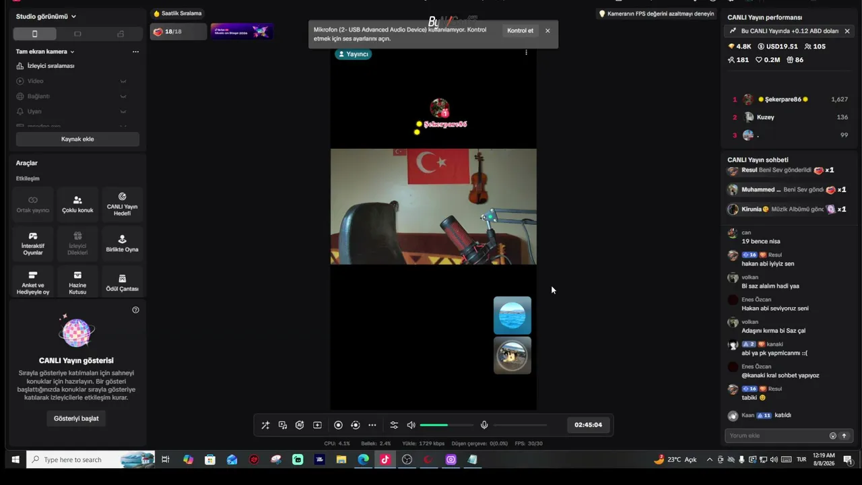Open Ödül Çantası tool
This screenshot has height=485, width=862.
point(122,283)
